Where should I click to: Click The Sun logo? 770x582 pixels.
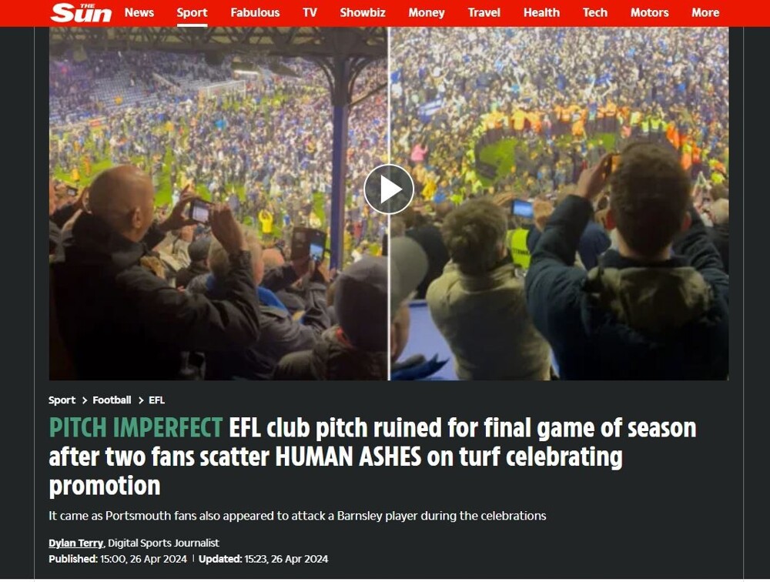(81, 13)
